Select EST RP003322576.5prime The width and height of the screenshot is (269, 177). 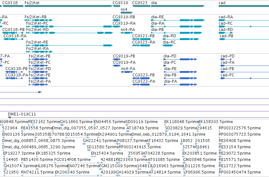tap(240, 128)
